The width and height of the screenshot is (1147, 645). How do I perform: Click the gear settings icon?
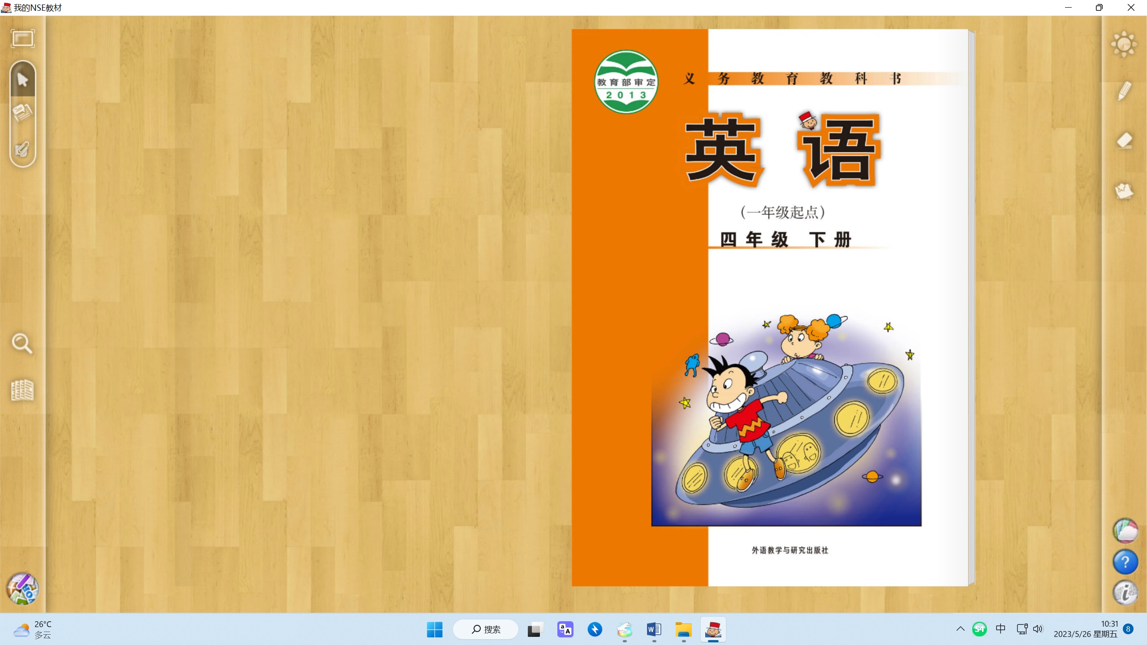pyautogui.click(x=1124, y=44)
